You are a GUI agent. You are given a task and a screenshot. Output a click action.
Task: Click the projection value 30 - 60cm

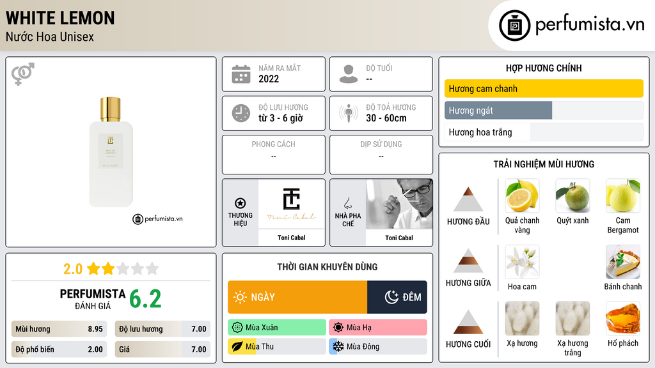pyautogui.click(x=386, y=118)
